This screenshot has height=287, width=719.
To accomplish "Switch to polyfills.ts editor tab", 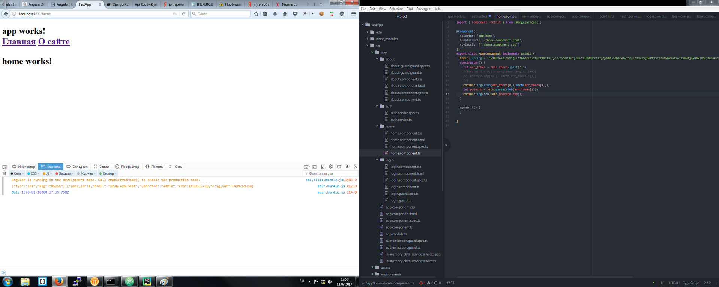I will (x=606, y=16).
